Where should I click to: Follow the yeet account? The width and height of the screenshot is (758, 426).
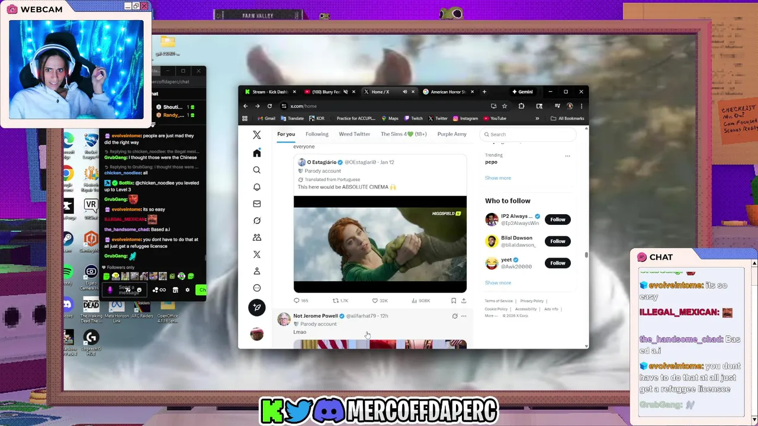point(558,263)
